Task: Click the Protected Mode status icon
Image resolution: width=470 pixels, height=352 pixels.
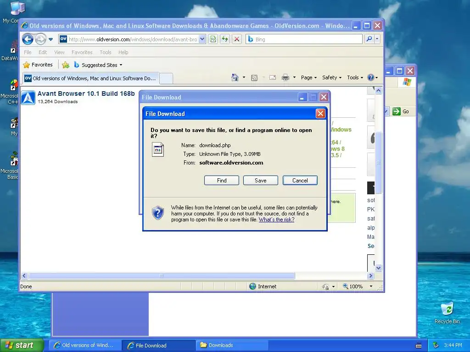Action: pos(325,287)
